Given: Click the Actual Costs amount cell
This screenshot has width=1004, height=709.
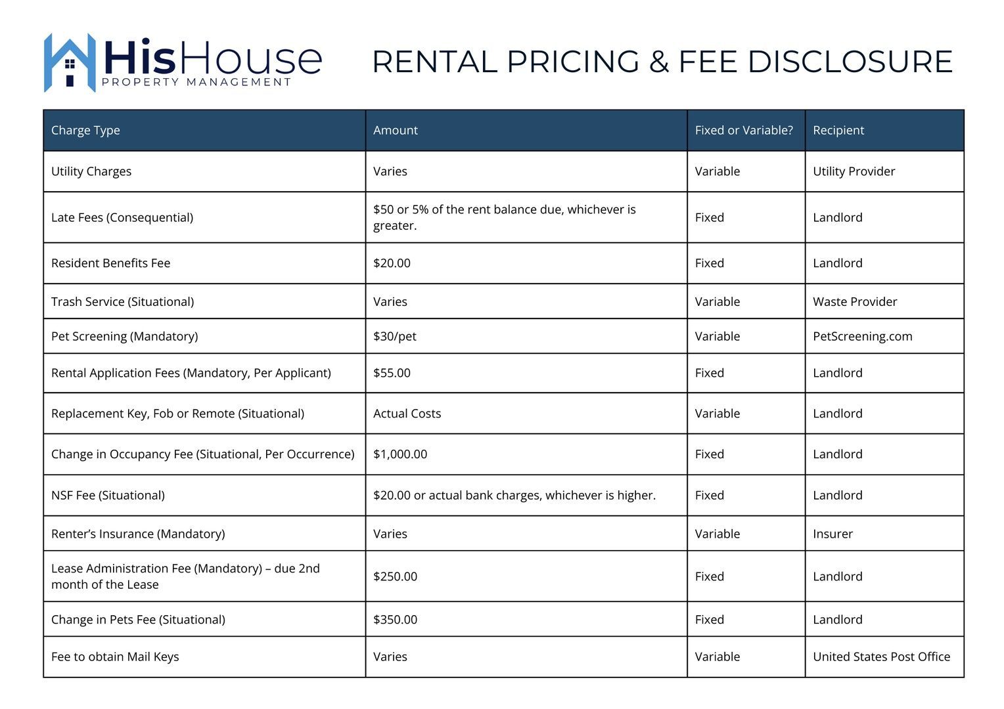Looking at the screenshot, I should point(407,414).
